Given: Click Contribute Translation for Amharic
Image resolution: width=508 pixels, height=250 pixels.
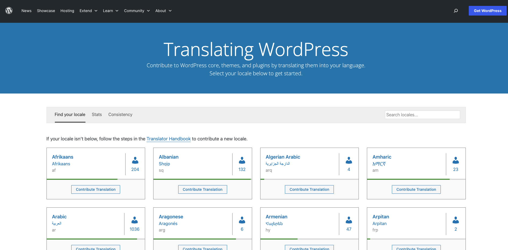Looking at the screenshot, I should 416,189.
